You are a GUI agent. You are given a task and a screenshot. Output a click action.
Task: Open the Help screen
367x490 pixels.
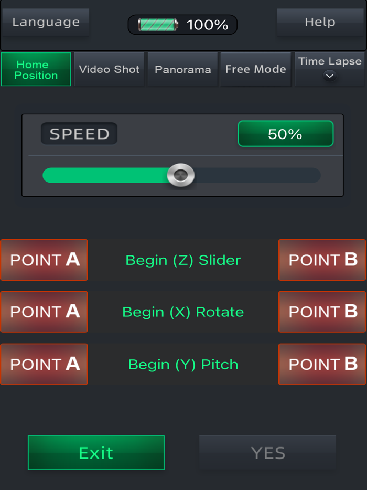[320, 22]
